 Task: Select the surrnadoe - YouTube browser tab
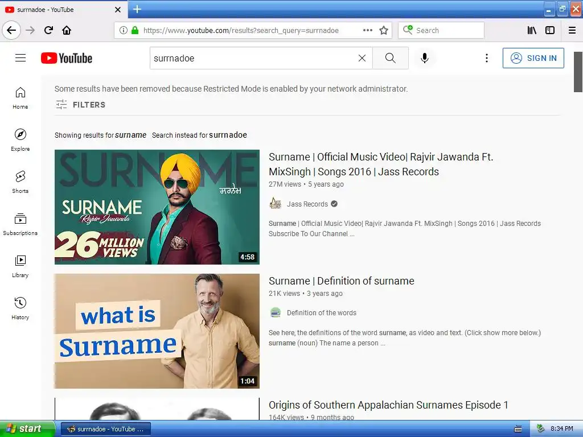point(63,9)
